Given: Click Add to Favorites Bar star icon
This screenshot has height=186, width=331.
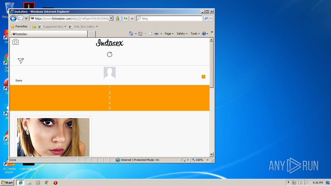Looking at the screenshot, I should pos(34,26).
